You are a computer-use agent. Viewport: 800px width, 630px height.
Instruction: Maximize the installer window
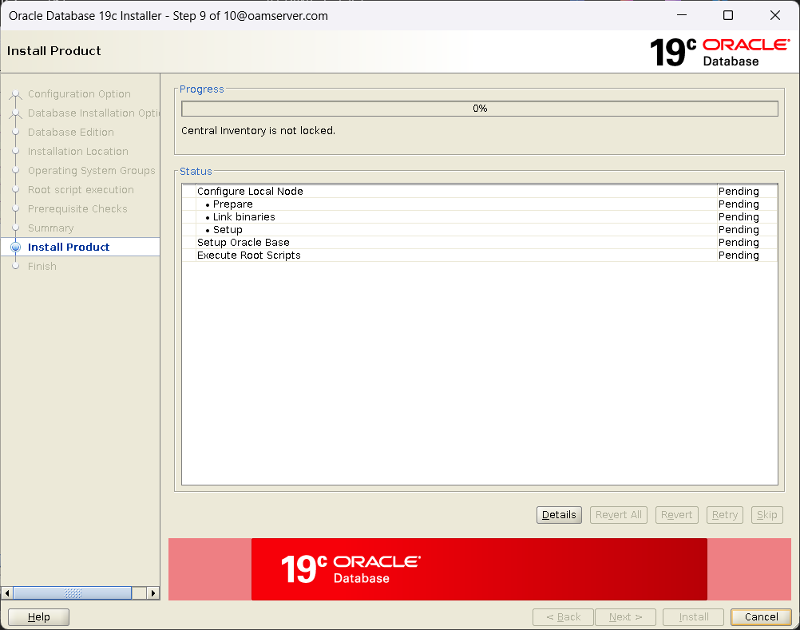(x=727, y=15)
